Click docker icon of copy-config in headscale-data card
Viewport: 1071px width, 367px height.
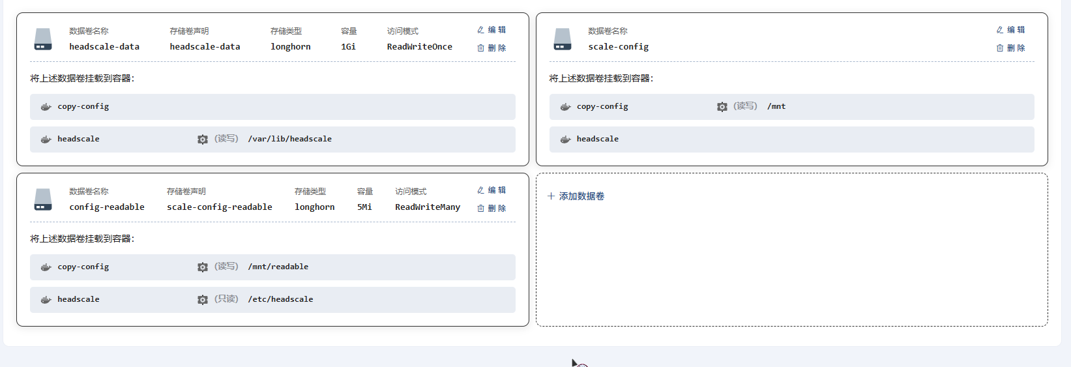point(46,107)
